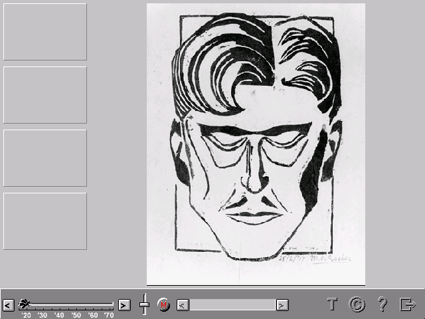Jump to '30 on the timeline

[x=42, y=315]
